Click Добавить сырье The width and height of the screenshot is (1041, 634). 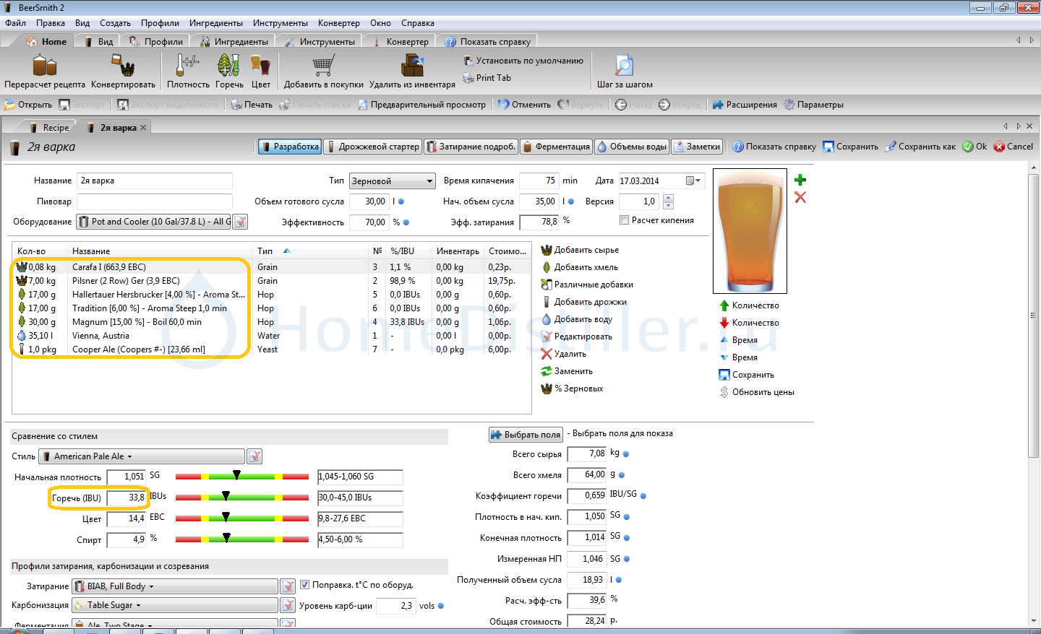click(580, 250)
